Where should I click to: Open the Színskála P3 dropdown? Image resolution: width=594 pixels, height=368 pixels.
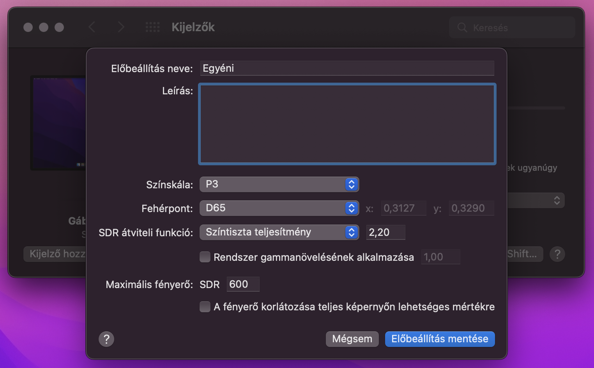(279, 184)
